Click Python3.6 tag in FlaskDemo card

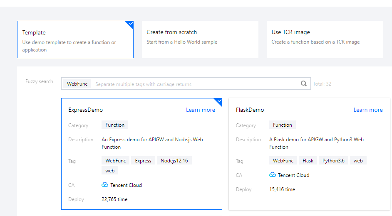(x=333, y=161)
